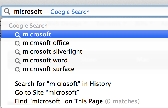Image resolution: width=168 pixels, height=108 pixels.
Task: Click the separator line above History option
Action: click(84, 77)
